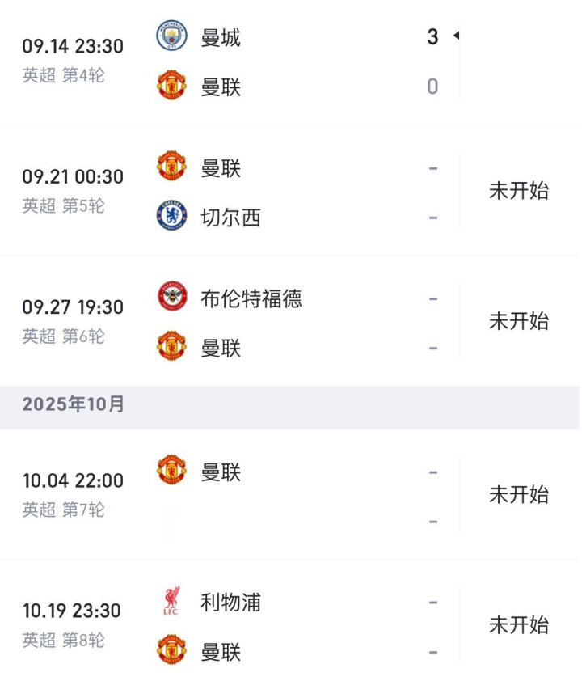This screenshot has width=582, height=681.
Task: Select the 切尔西 team name
Action: [230, 218]
